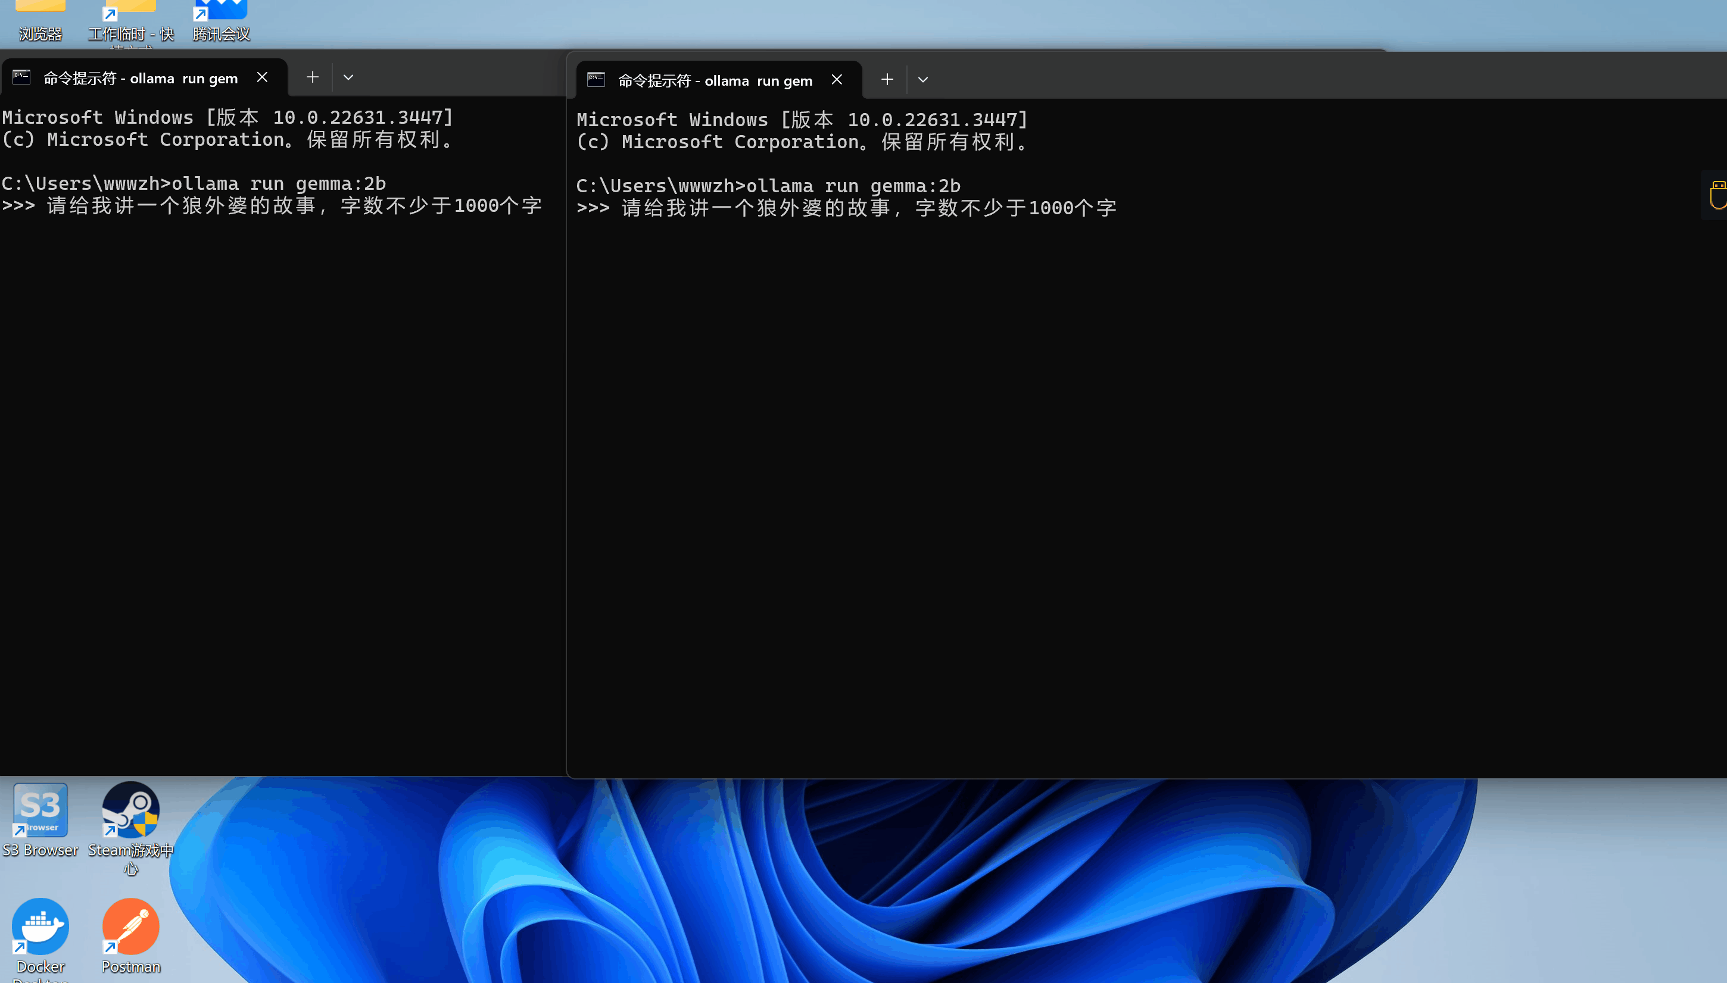The image size is (1727, 983).
Task: Click empty title bar of right terminal
Action: (x=1284, y=79)
